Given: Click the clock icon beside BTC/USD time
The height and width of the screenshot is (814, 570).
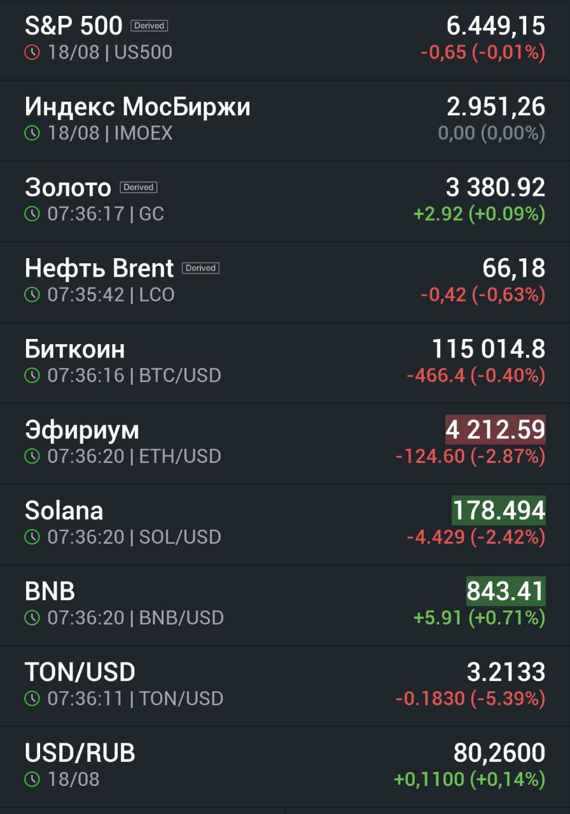Looking at the screenshot, I should click(x=32, y=375).
